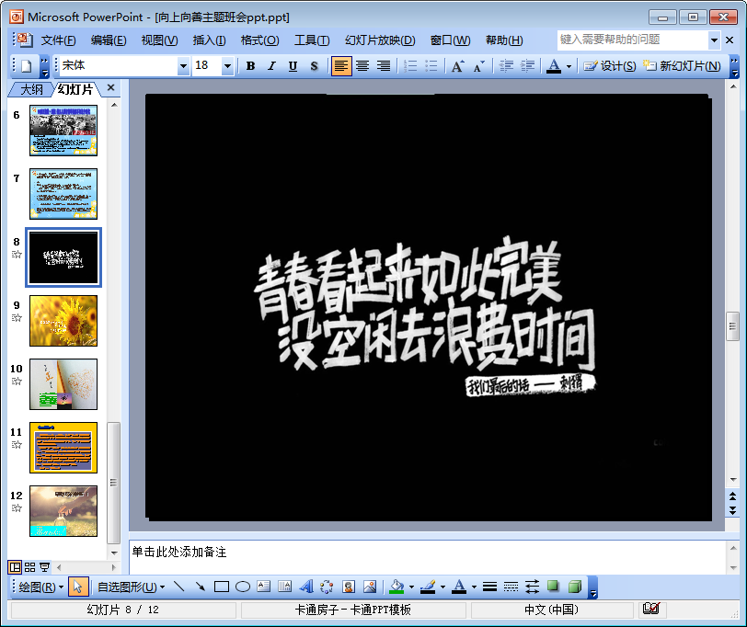Play animation star icon under slide 9
747x627 pixels.
coord(17,317)
